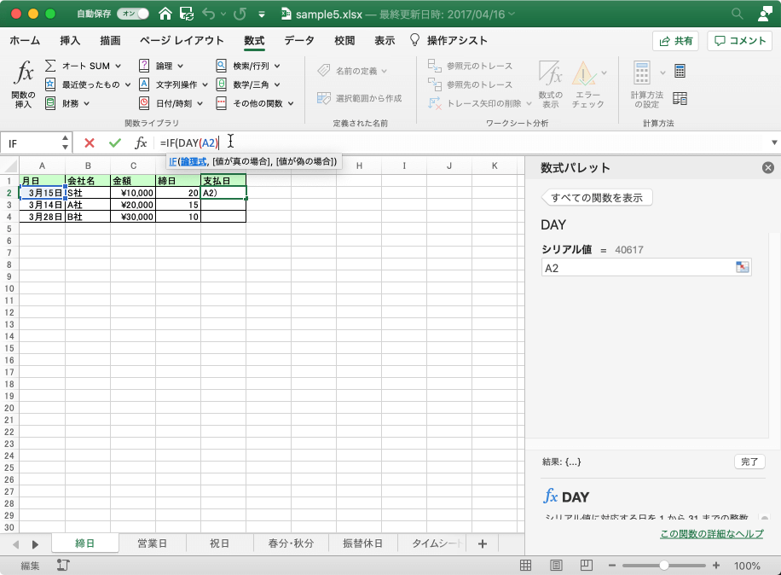Click the Insert Function fx ribbon button
This screenshot has height=575, width=781.
pos(23,84)
